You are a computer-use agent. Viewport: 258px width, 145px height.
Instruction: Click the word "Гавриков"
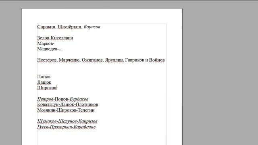pyautogui.click(x=135, y=60)
